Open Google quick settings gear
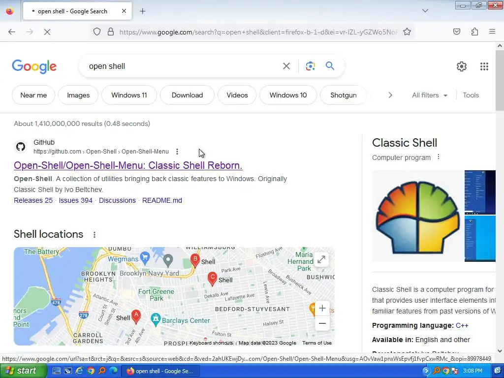The height and width of the screenshot is (378, 504). [462, 66]
